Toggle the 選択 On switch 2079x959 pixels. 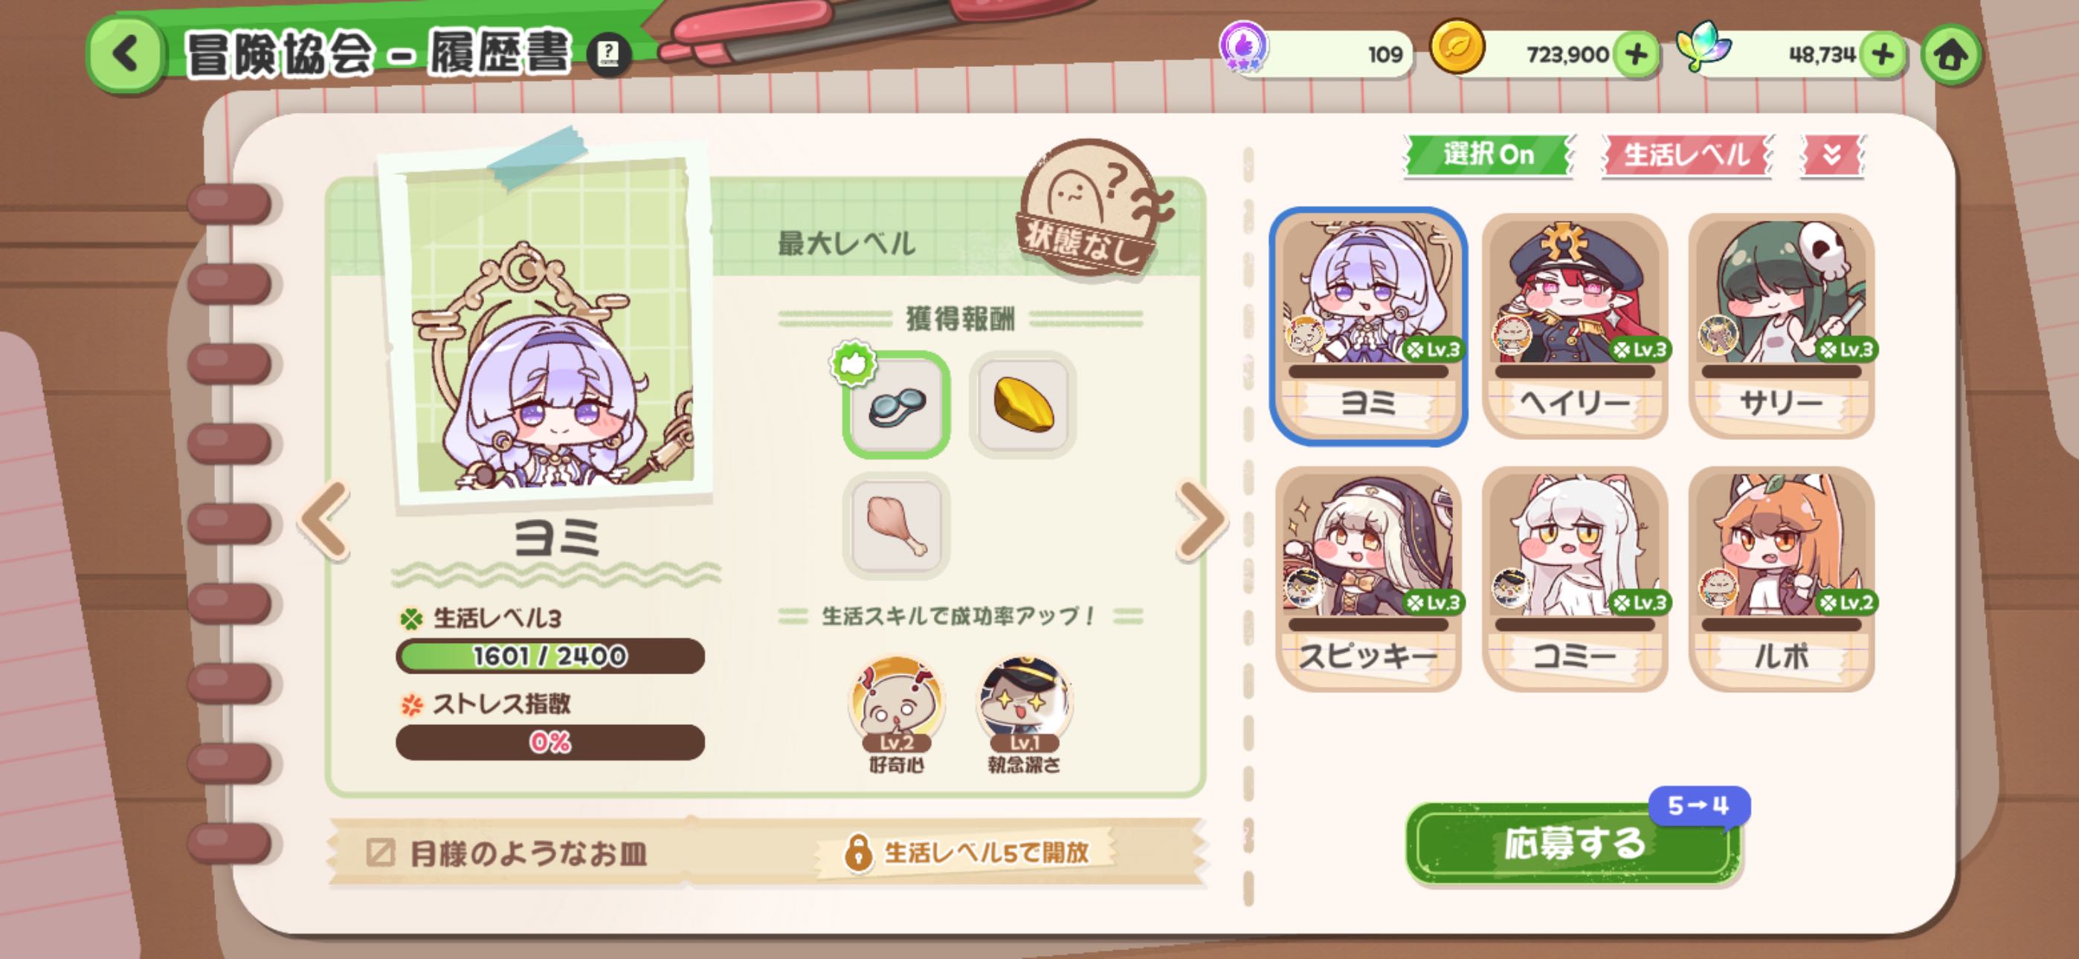click(1489, 154)
